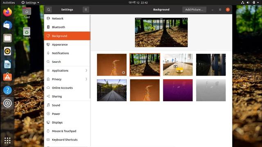262x147 pixels.
Task: Open the Power settings panel
Action: pos(67,114)
